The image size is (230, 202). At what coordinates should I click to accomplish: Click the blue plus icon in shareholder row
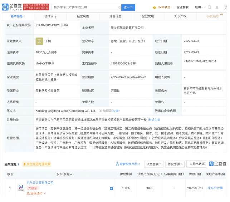coord(111,188)
